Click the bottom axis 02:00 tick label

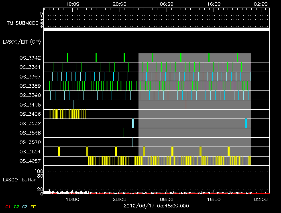tap(261, 199)
